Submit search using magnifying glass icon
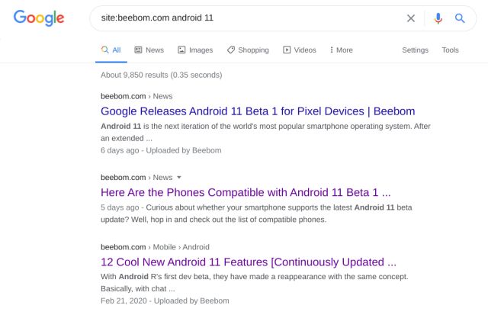The image size is (488, 315). (460, 18)
